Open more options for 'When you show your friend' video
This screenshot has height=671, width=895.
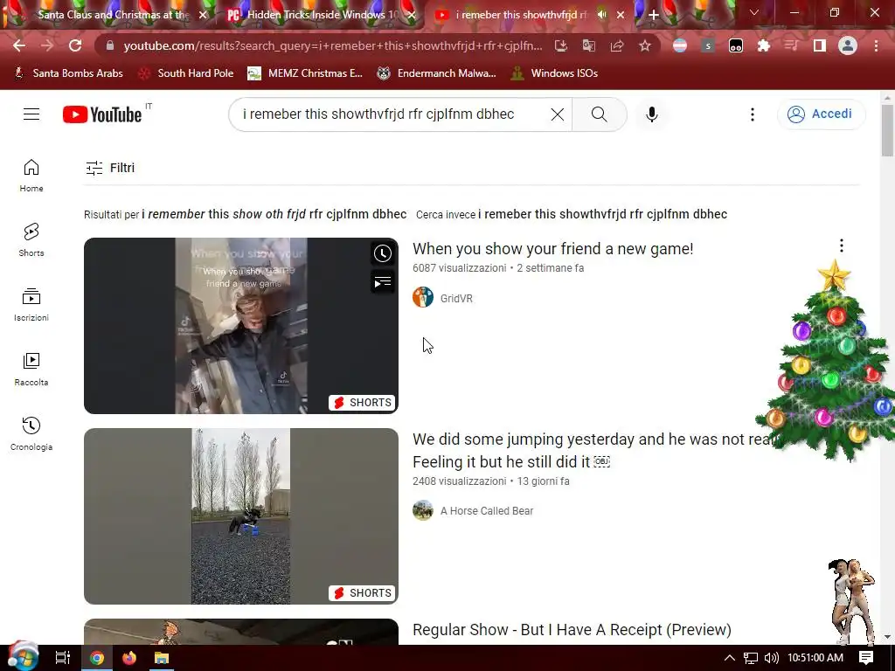[x=842, y=246]
